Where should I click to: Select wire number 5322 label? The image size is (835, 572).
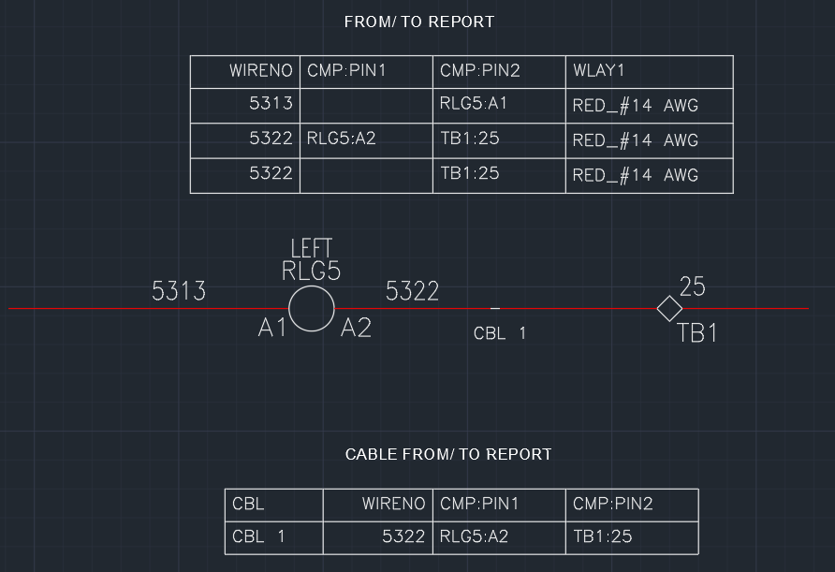coord(414,292)
